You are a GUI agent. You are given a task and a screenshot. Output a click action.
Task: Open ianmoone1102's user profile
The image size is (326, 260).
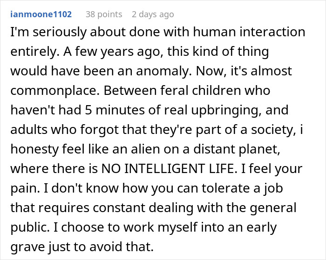click(x=41, y=14)
